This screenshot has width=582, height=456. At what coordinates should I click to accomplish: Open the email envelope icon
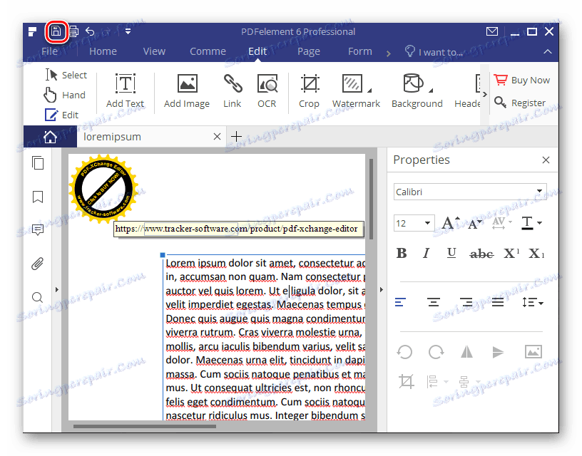tap(492, 31)
